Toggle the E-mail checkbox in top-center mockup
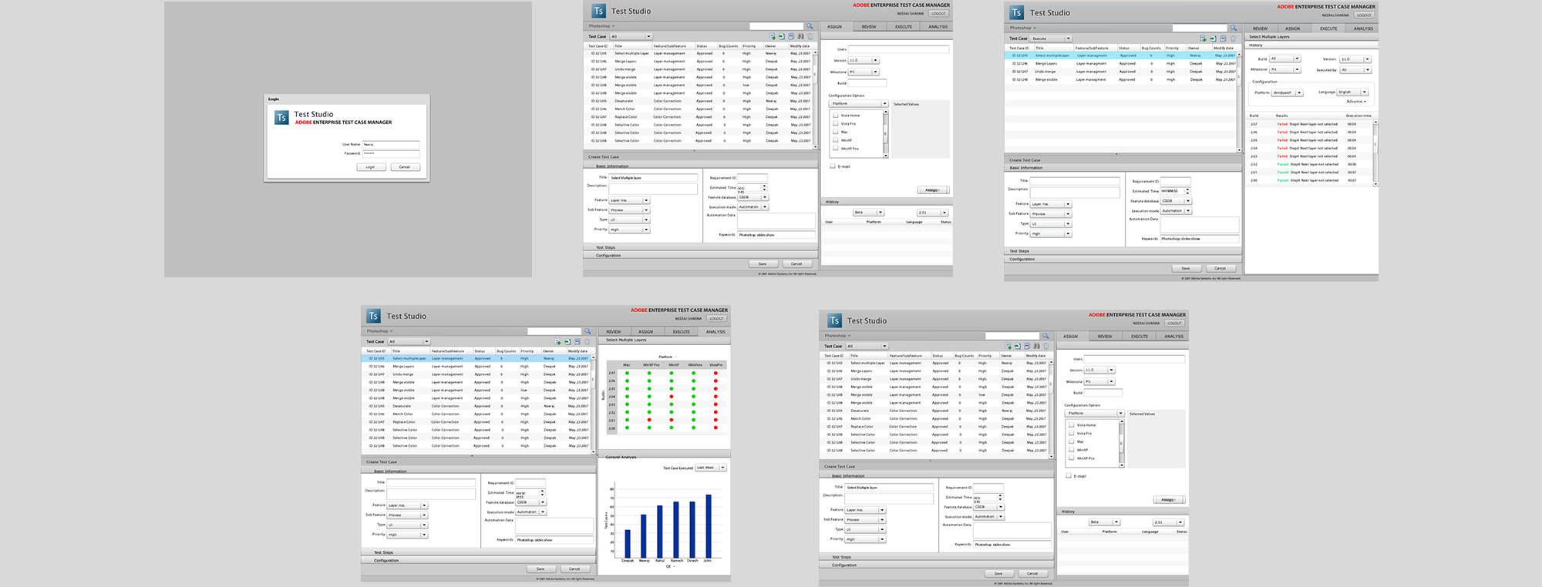1542x587 pixels. (x=833, y=166)
